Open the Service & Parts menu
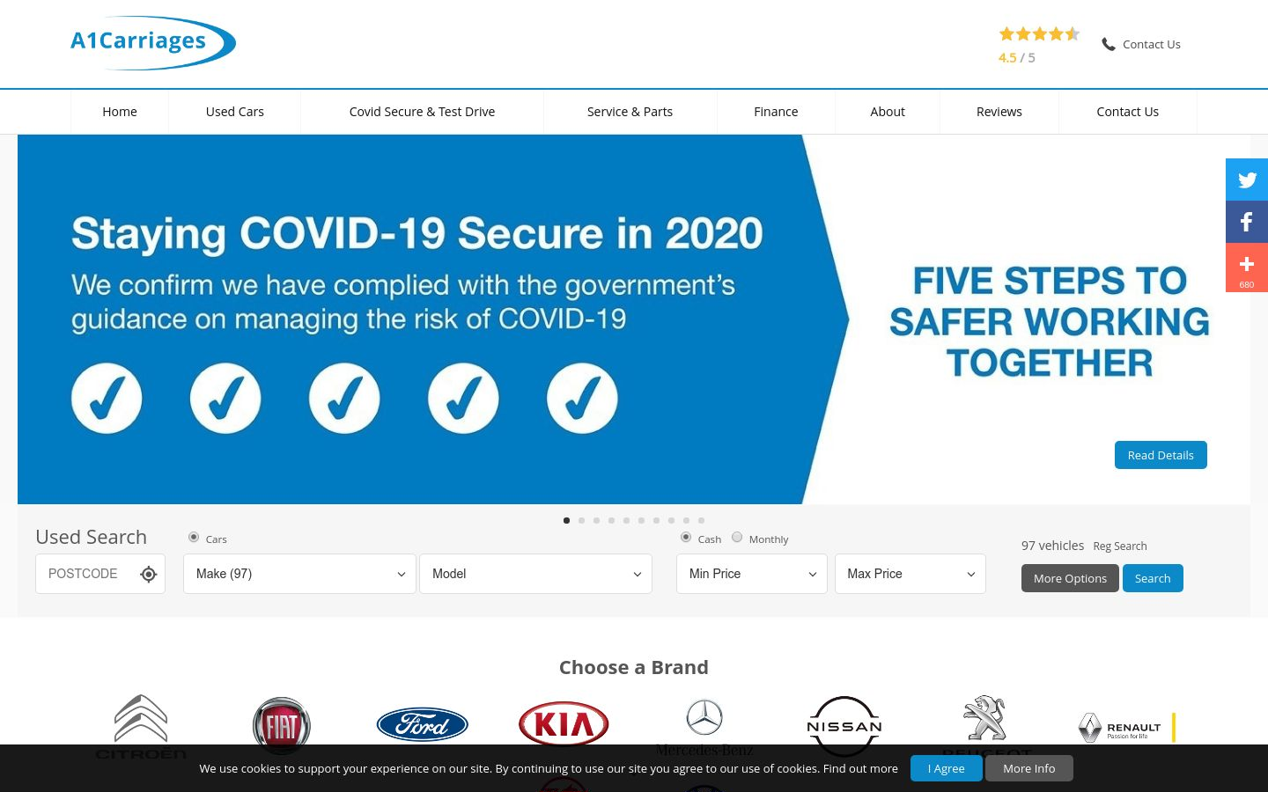 click(x=630, y=112)
